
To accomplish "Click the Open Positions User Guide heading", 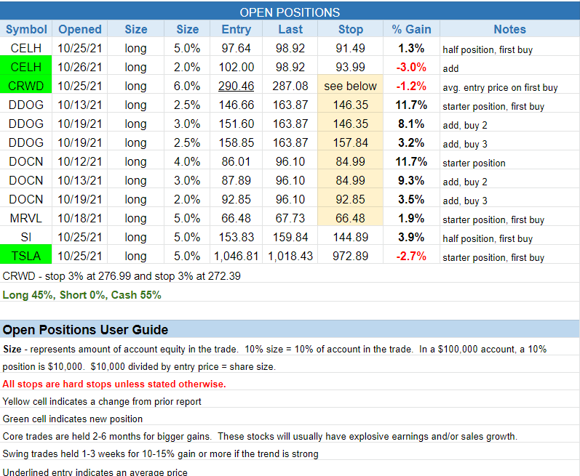I will [x=85, y=329].
